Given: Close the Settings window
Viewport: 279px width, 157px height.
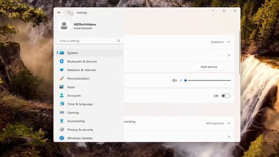Looking at the screenshot, I should [235, 11].
